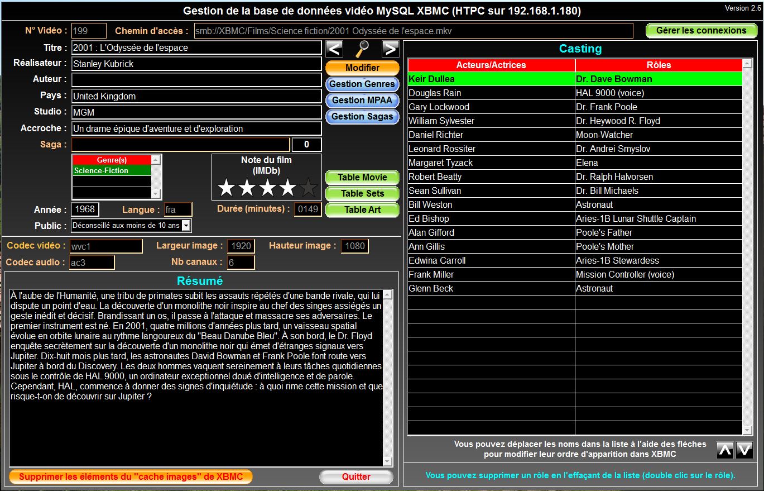Viewport: 764px width, 491px height.
Task: Move selected actor down with down arrow
Action: coord(744,450)
